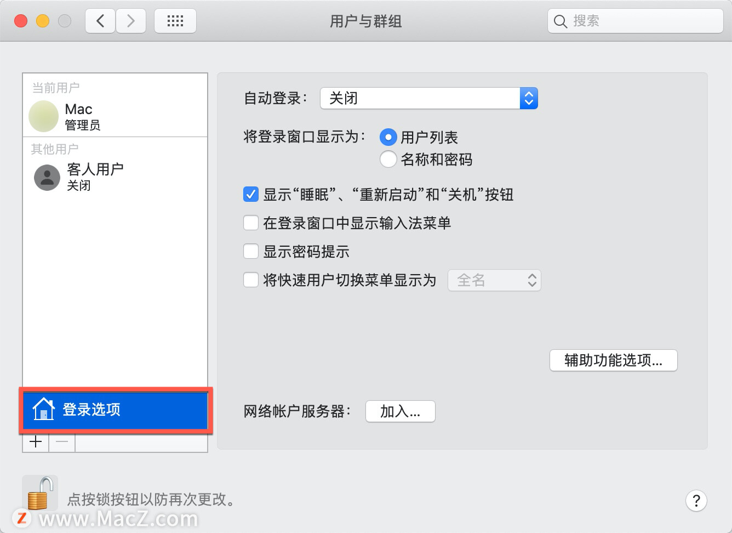This screenshot has width=732, height=533.
Task: Open the 全名 dropdown selector
Action: point(494,280)
